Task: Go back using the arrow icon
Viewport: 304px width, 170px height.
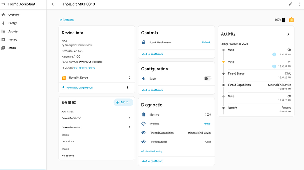Action: (53, 4)
